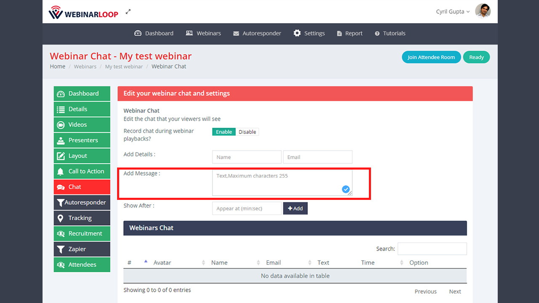Click the Call to Action bell icon

click(x=61, y=171)
